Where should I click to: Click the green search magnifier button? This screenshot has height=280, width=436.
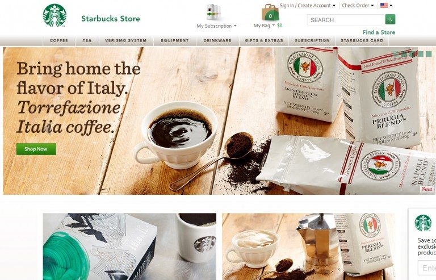pos(390,19)
